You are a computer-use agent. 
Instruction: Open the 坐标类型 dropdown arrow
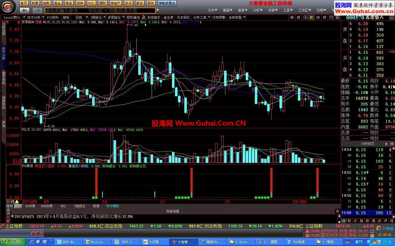click(244, 17)
